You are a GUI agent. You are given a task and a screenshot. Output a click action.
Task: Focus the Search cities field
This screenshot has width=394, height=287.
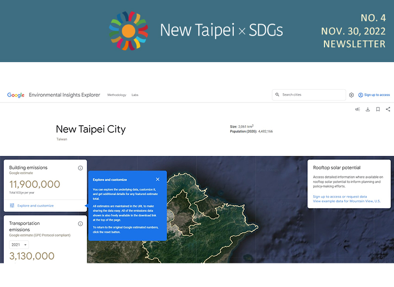click(x=309, y=95)
